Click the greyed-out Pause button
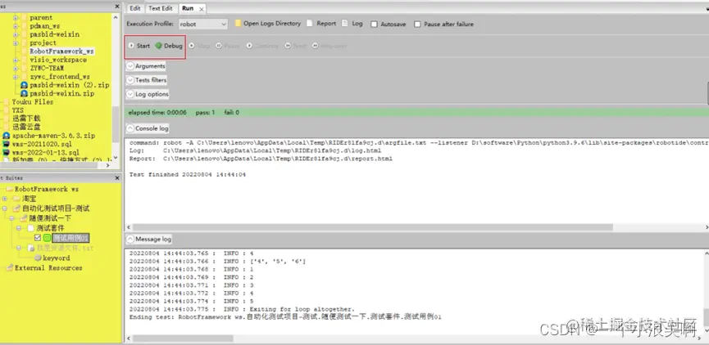 tap(228, 46)
